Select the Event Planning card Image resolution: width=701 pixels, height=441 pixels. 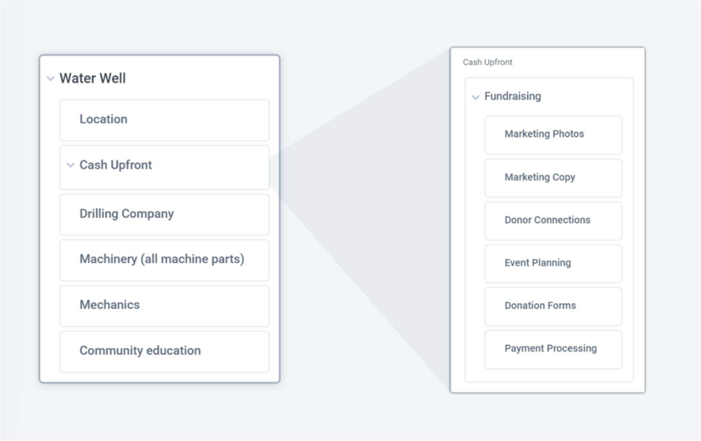(x=553, y=264)
